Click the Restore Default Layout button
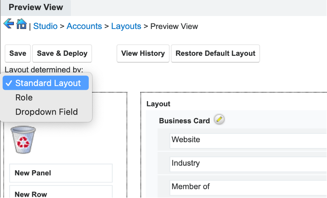 (x=215, y=53)
